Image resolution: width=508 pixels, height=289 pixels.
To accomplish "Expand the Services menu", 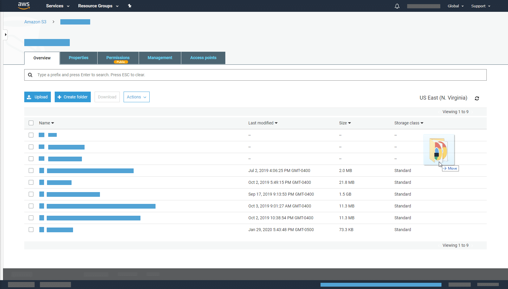I will [58, 6].
